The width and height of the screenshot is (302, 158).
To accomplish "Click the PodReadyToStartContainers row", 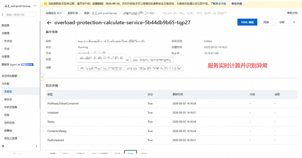I will (x=171, y=104).
